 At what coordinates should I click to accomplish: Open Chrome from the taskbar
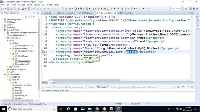97,109
